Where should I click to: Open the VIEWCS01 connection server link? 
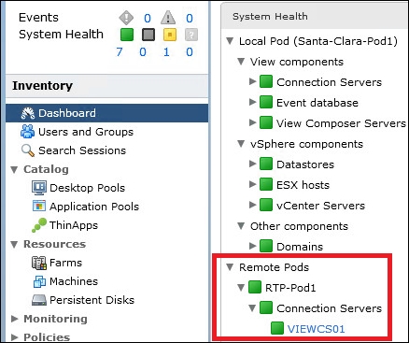317,329
